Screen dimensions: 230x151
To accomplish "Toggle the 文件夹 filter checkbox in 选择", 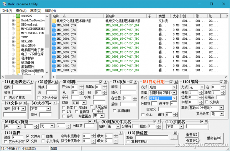I will 28,136.
